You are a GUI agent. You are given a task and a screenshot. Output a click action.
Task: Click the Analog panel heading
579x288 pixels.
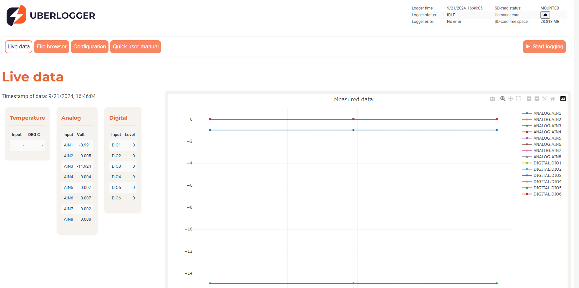coord(71,118)
